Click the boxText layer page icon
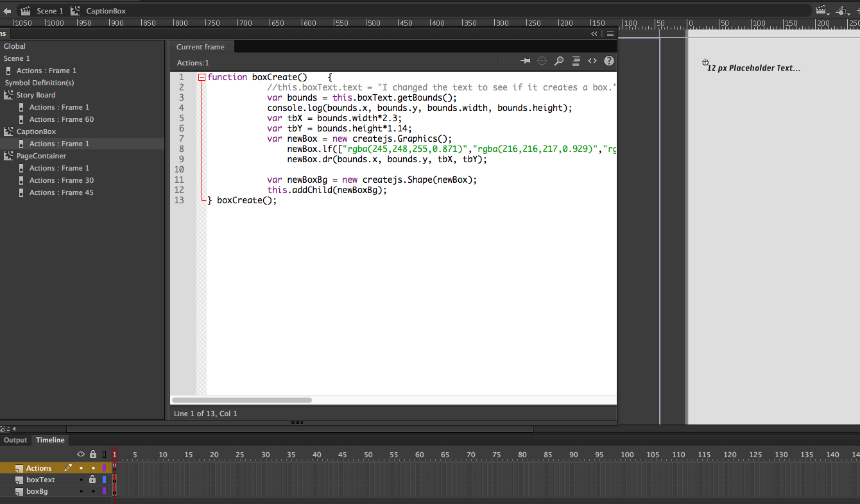 click(19, 480)
